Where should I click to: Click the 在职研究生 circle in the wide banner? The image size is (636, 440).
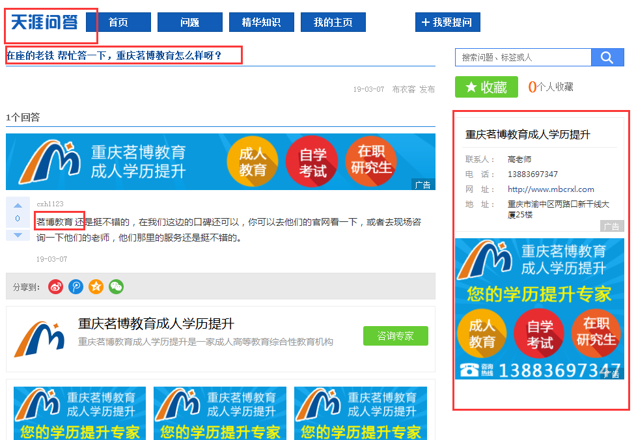[x=371, y=161]
